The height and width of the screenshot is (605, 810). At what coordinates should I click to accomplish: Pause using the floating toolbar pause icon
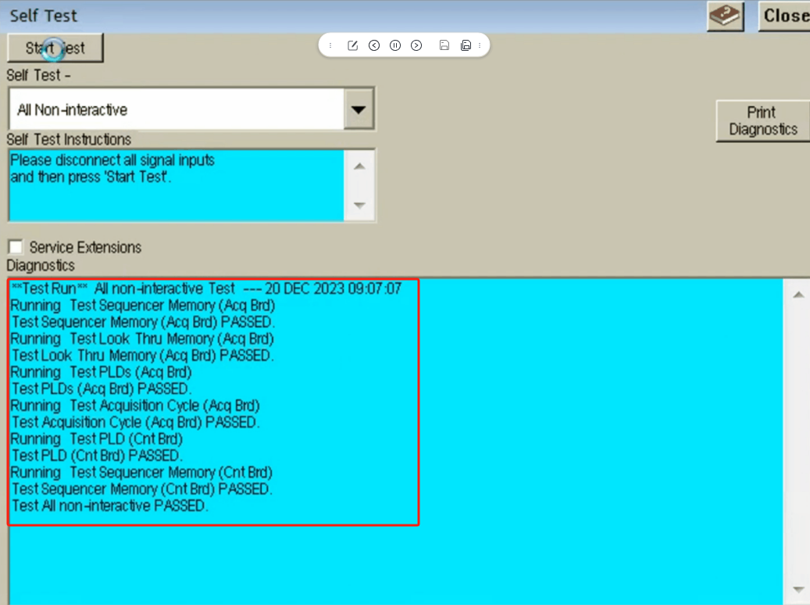pos(395,45)
